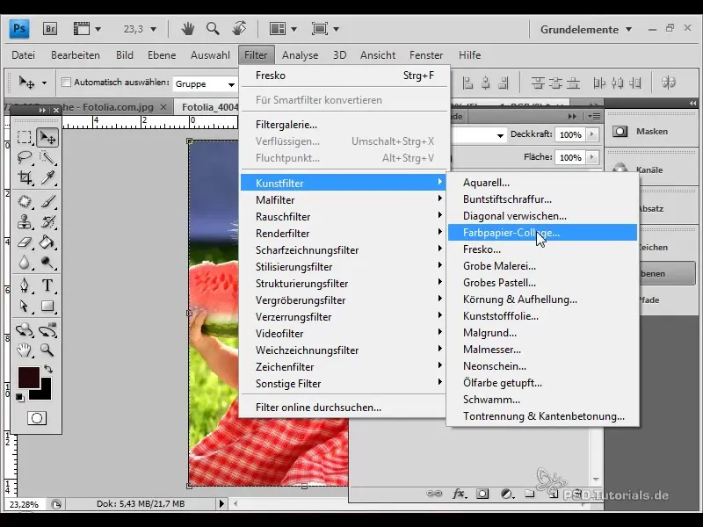Launch Adobe Bridge with Br icon
The width and height of the screenshot is (703, 527).
pos(50,29)
